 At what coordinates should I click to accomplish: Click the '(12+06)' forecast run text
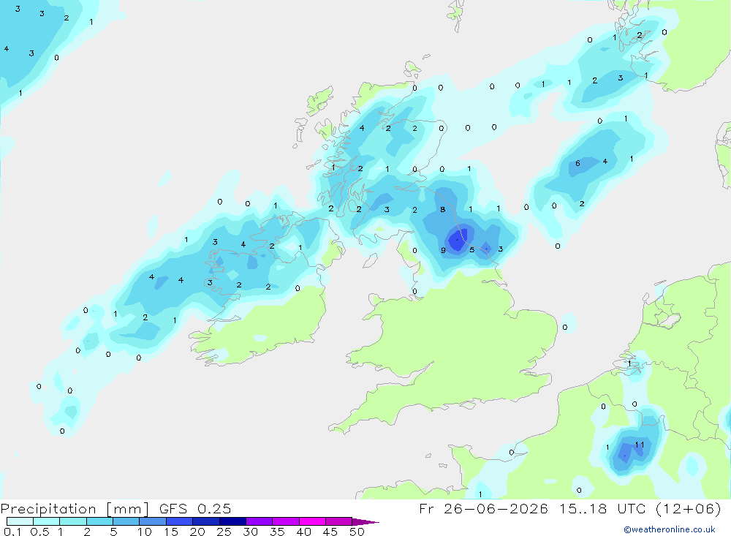pyautogui.click(x=688, y=508)
